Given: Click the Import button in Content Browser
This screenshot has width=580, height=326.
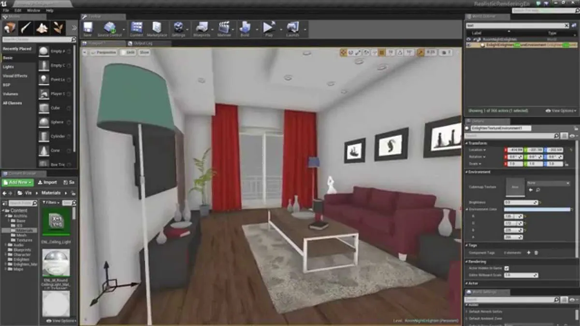Looking at the screenshot, I should [x=47, y=183].
